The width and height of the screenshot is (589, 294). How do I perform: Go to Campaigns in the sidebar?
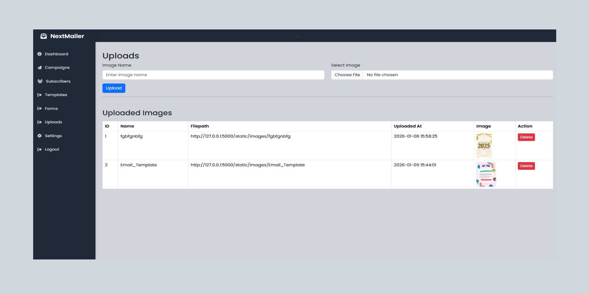[x=57, y=68]
